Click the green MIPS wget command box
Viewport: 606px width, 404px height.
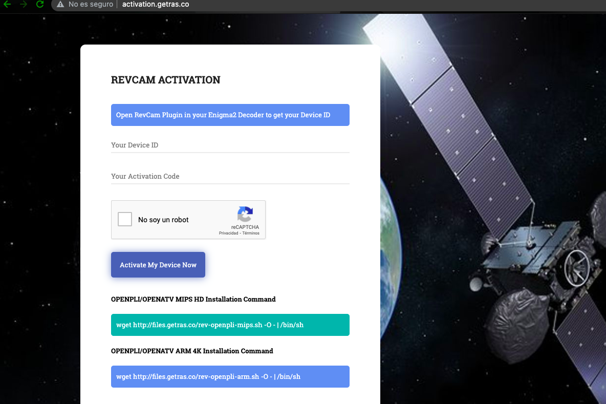230,325
